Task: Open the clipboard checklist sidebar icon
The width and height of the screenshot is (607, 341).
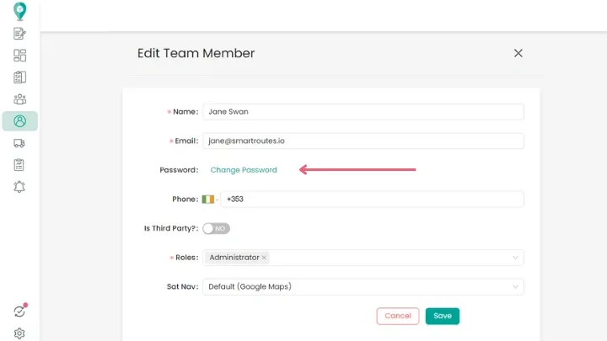Action: (x=19, y=165)
